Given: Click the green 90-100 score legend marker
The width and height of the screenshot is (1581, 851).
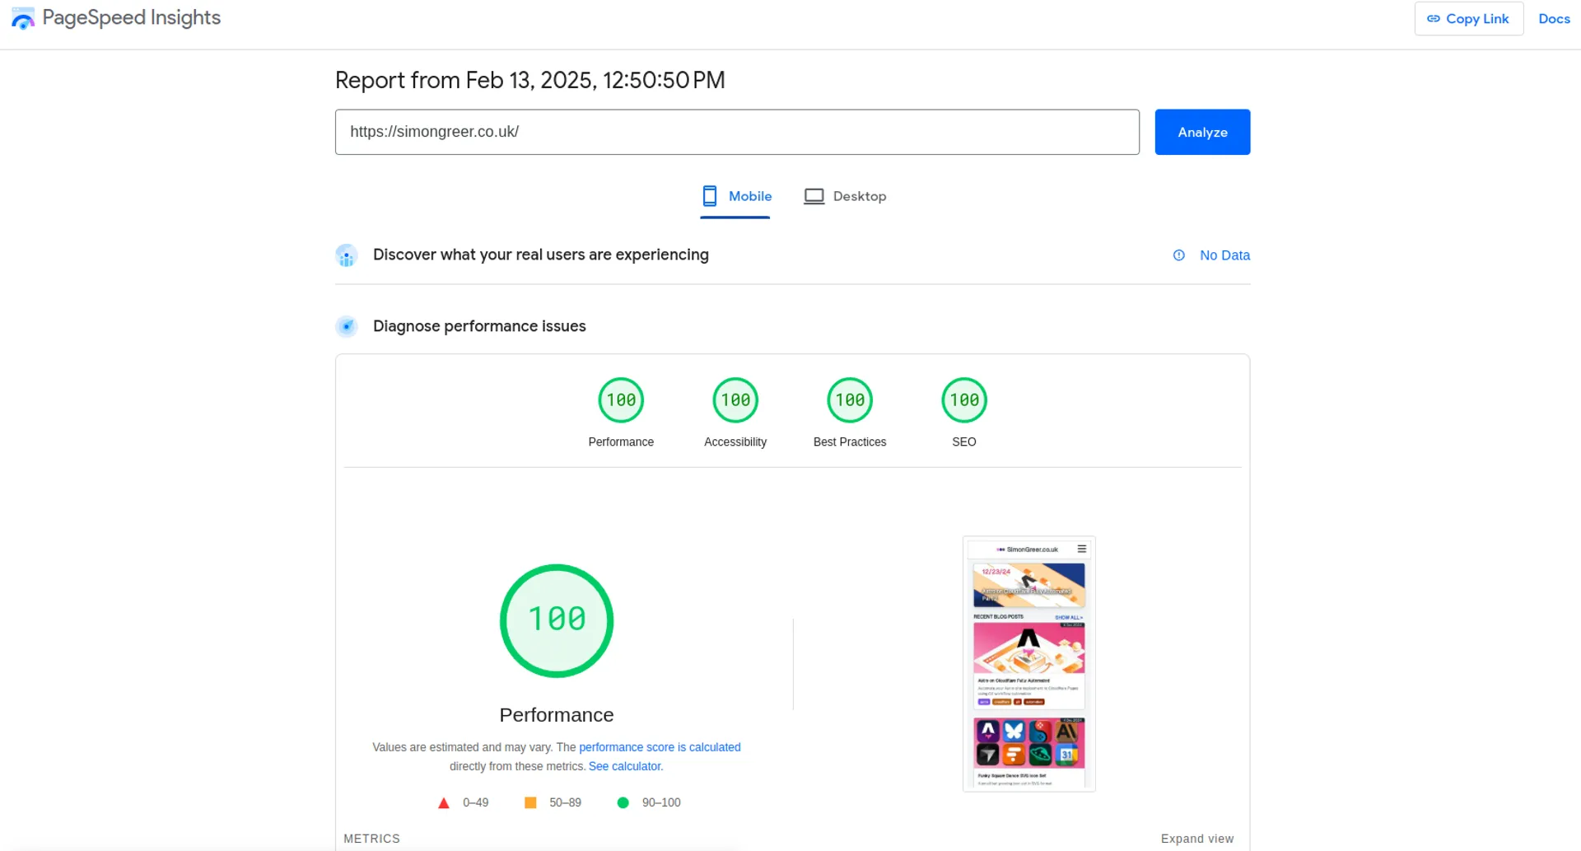Looking at the screenshot, I should tap(624, 802).
